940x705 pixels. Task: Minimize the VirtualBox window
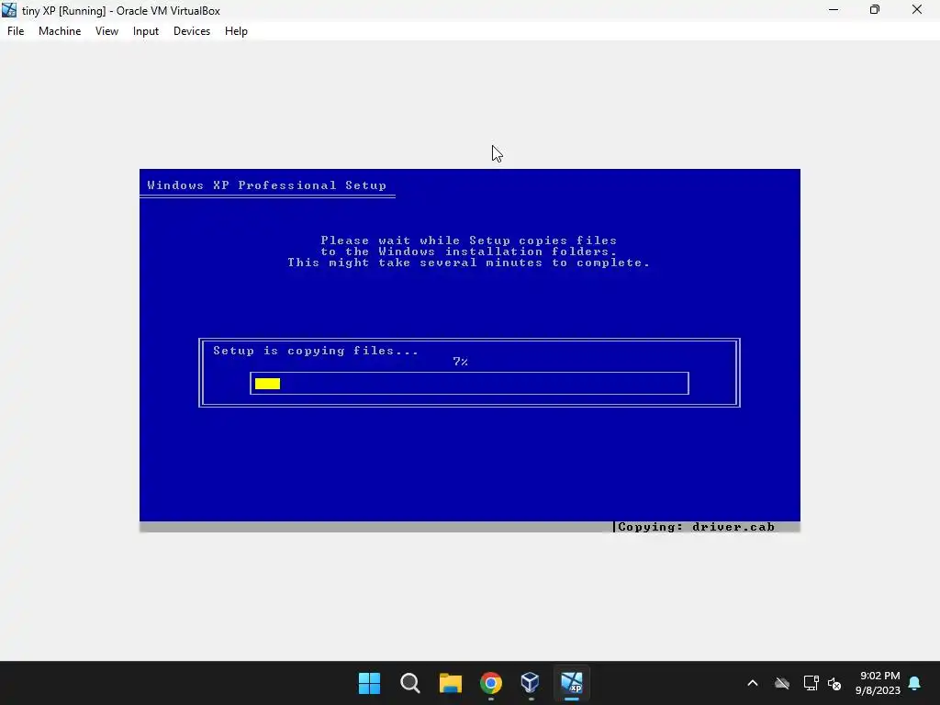click(834, 10)
